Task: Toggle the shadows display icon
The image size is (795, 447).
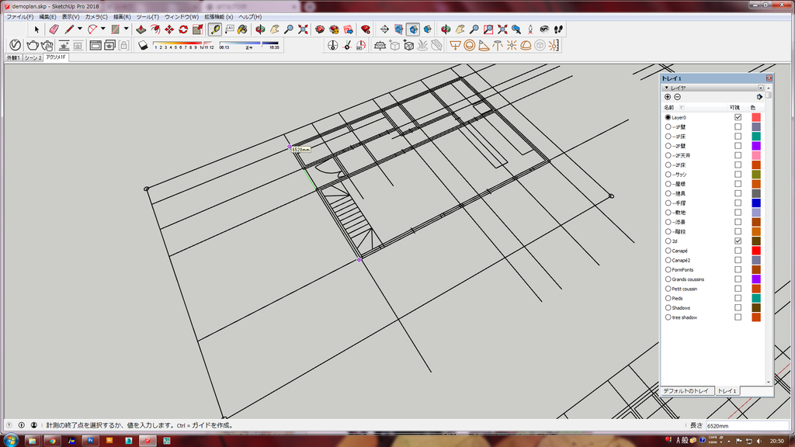Action: tap(143, 45)
